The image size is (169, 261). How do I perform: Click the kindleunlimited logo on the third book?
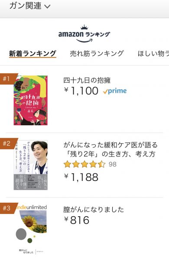[32, 207]
